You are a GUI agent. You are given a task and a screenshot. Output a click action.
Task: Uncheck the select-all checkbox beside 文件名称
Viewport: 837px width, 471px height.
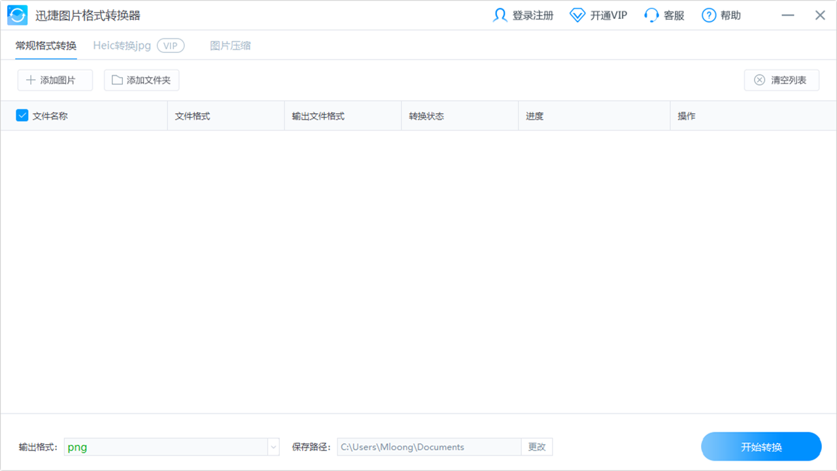point(22,114)
